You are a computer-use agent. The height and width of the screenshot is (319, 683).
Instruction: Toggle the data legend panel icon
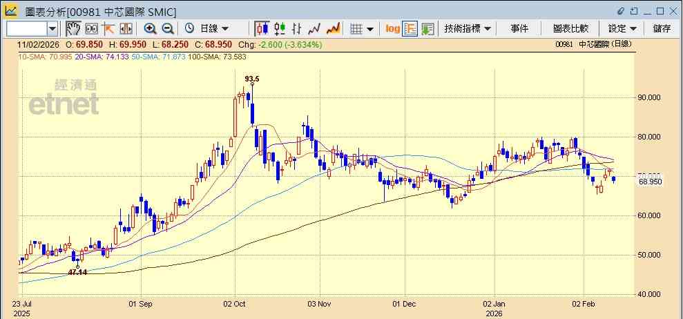tap(410, 29)
